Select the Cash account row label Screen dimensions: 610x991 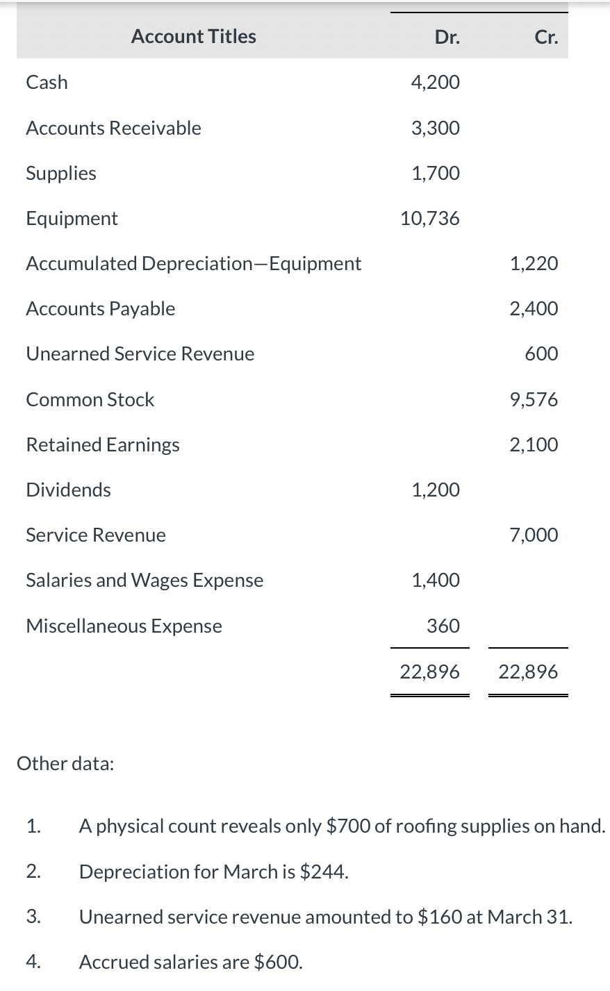(x=47, y=82)
